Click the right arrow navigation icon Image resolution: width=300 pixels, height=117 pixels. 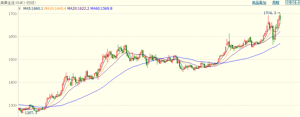coord(293,2)
